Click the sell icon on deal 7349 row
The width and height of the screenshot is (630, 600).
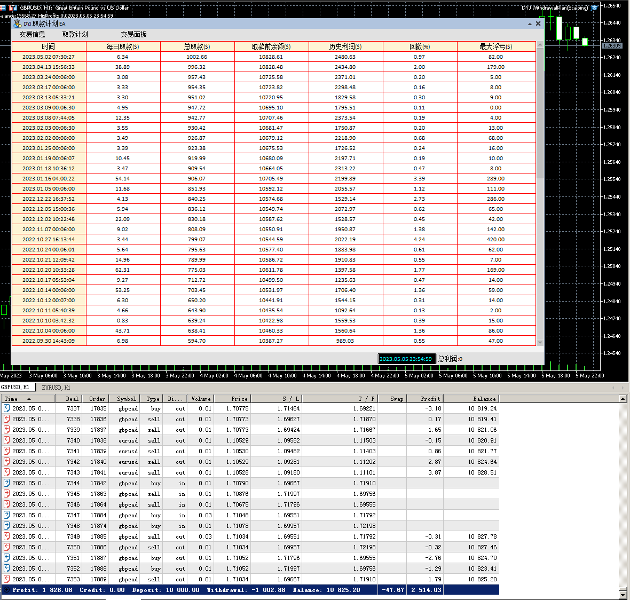[6, 536]
